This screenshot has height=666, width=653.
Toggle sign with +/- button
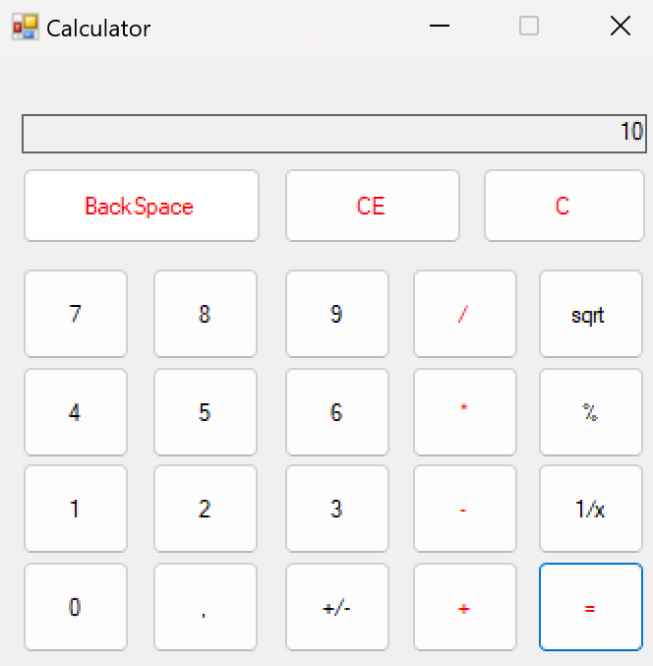pyautogui.click(x=337, y=607)
